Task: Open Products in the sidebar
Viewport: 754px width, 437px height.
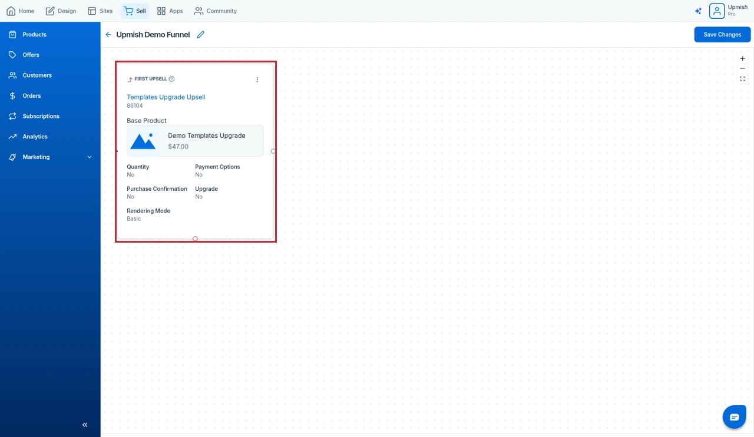Action: click(50, 35)
